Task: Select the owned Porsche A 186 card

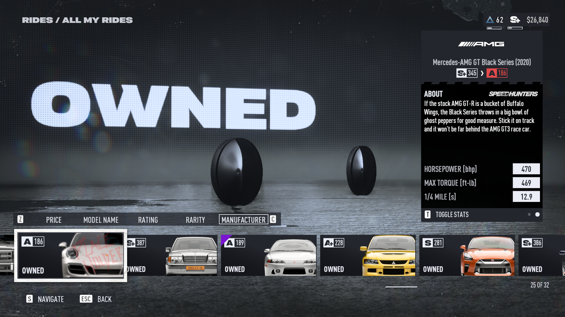Action: pos(71,255)
